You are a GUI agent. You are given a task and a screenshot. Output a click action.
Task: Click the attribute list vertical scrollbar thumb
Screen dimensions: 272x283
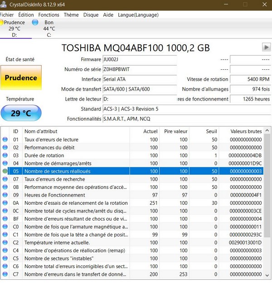click(x=267, y=186)
